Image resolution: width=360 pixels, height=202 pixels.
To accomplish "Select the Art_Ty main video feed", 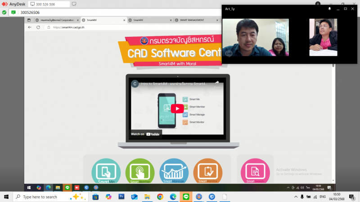I will pos(256,37).
